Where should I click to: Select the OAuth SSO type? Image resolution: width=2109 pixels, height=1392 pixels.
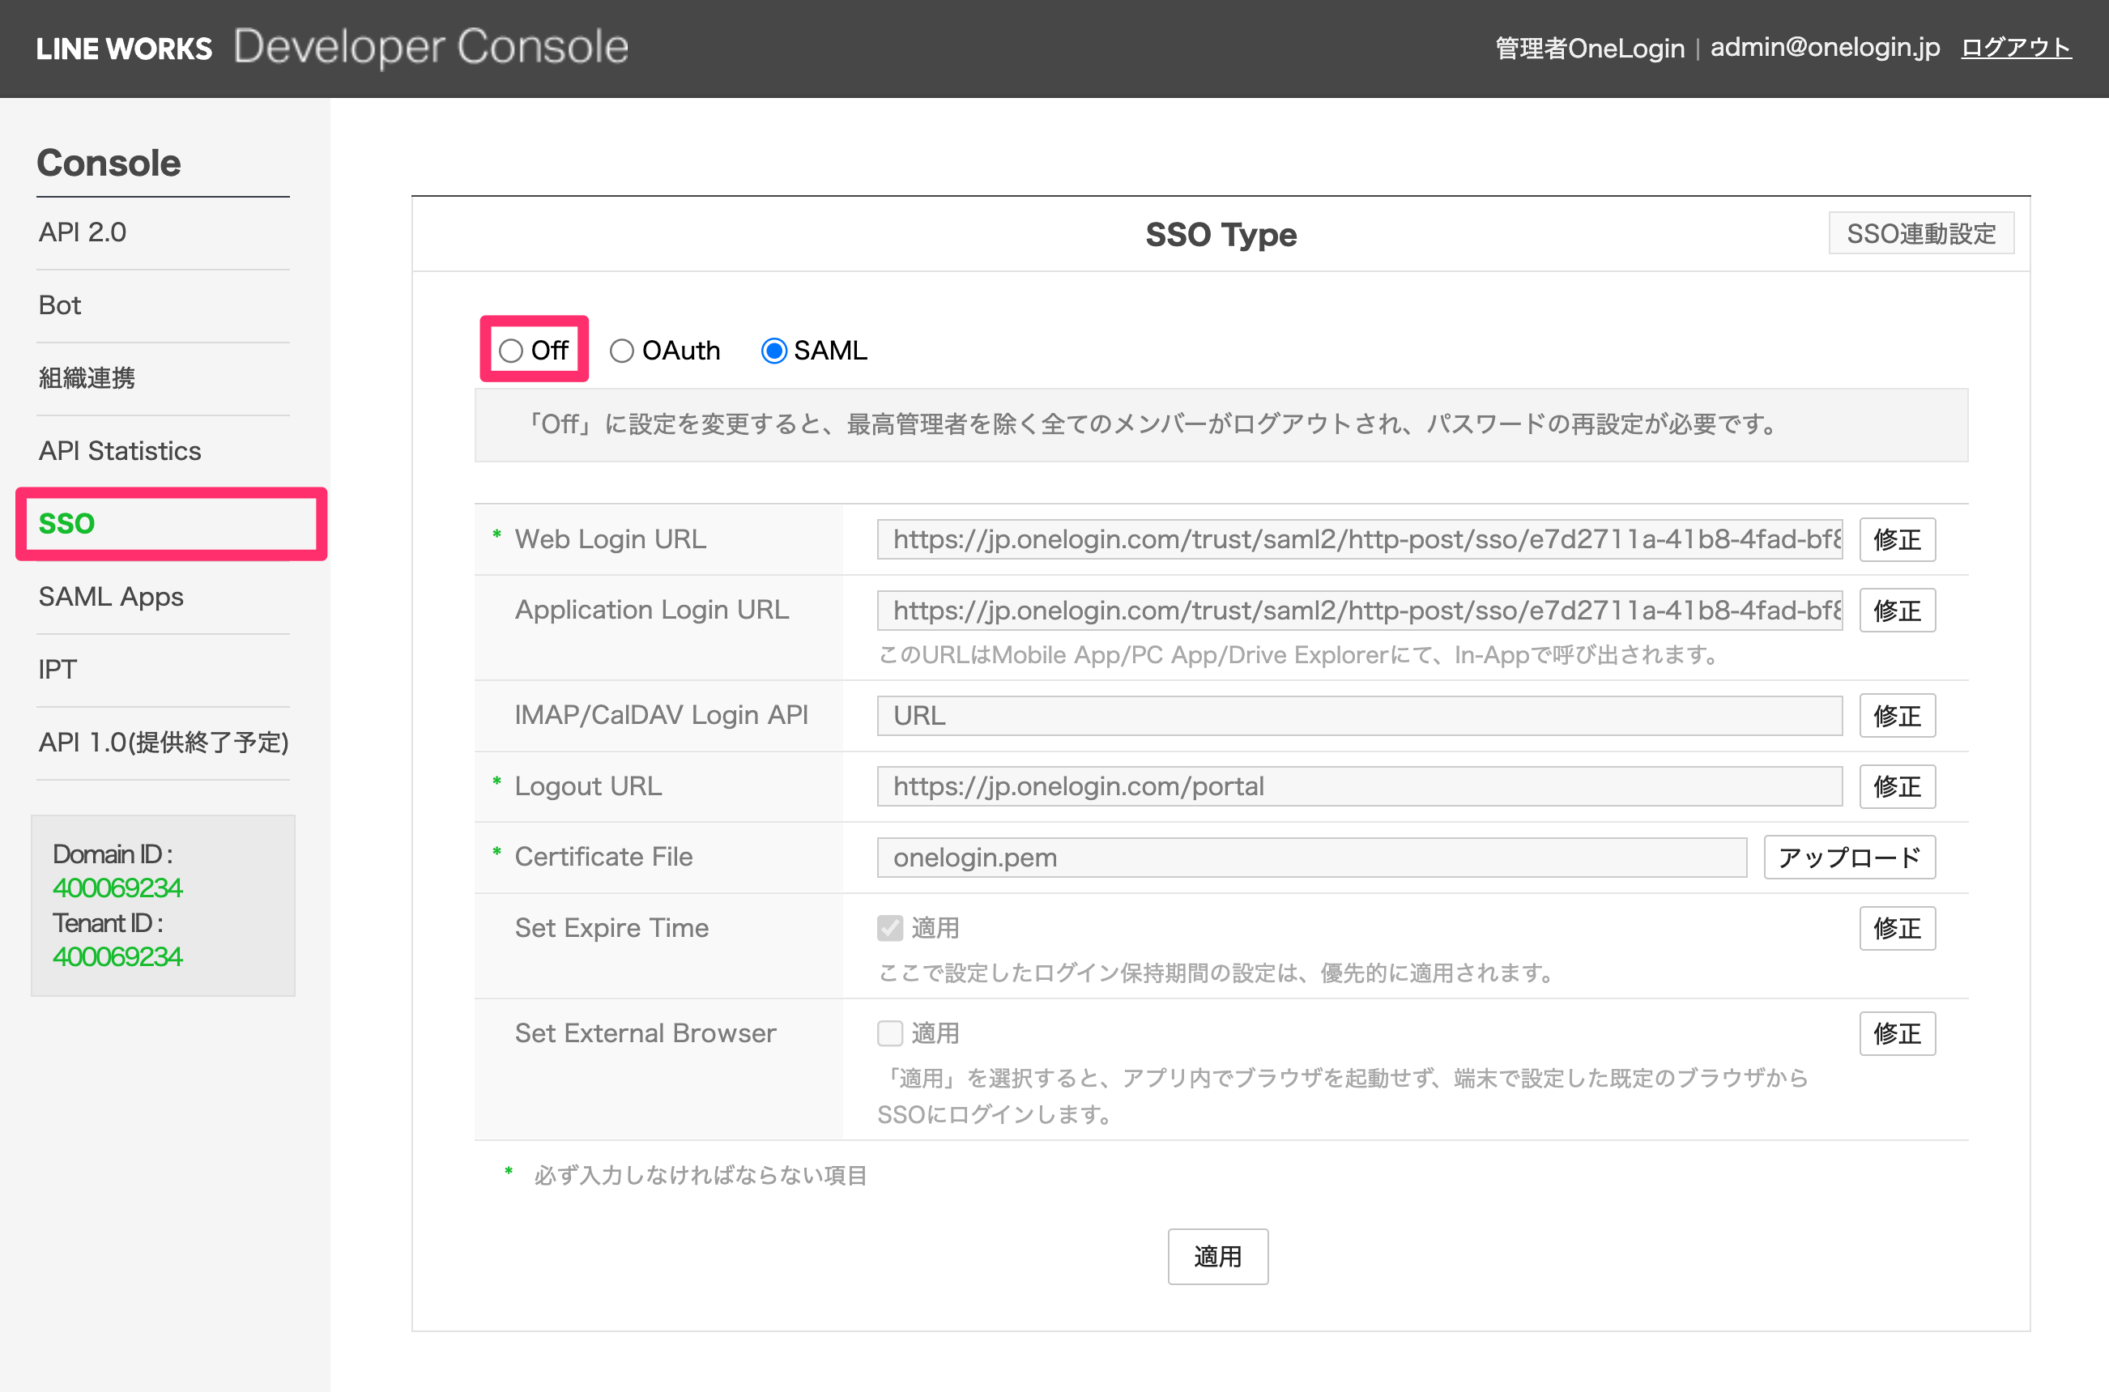tap(621, 351)
